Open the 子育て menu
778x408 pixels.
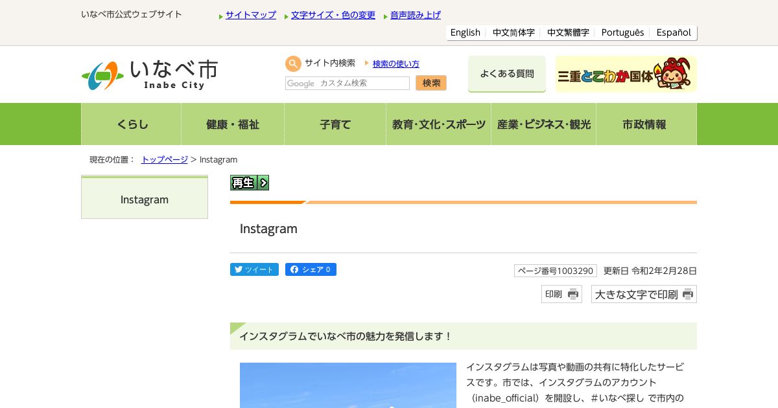(335, 124)
